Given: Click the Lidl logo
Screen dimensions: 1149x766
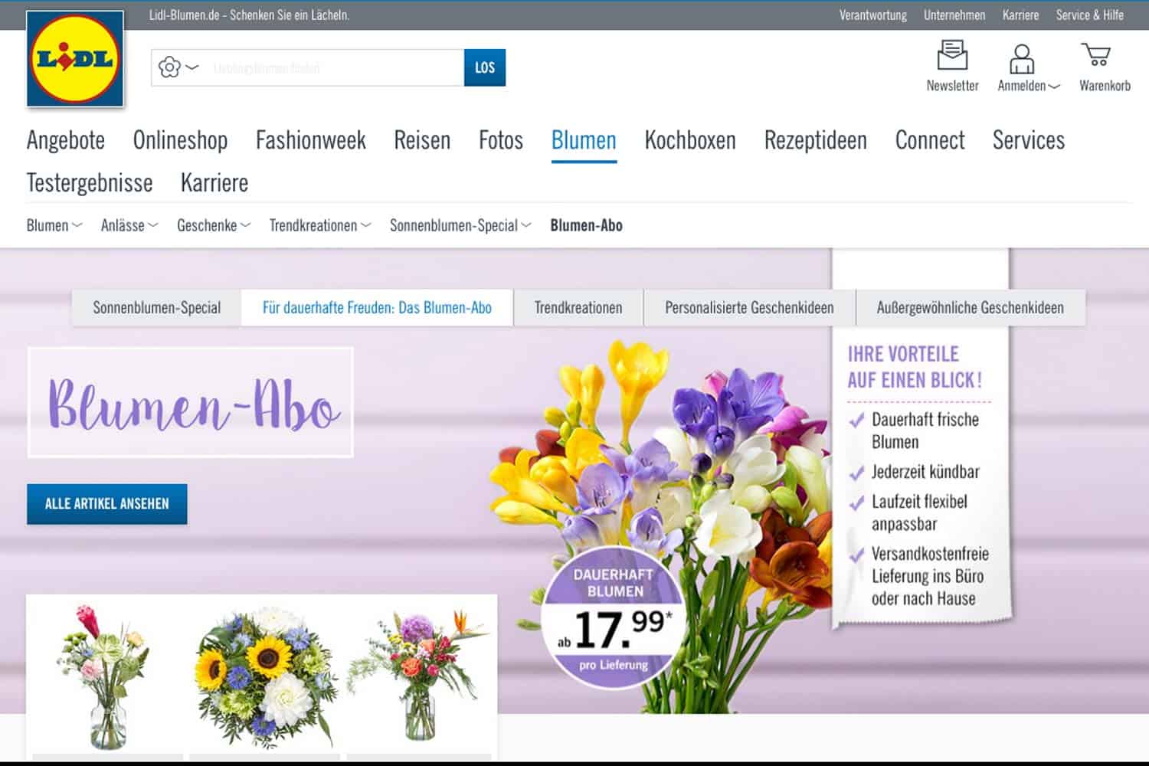Looking at the screenshot, I should [75, 59].
